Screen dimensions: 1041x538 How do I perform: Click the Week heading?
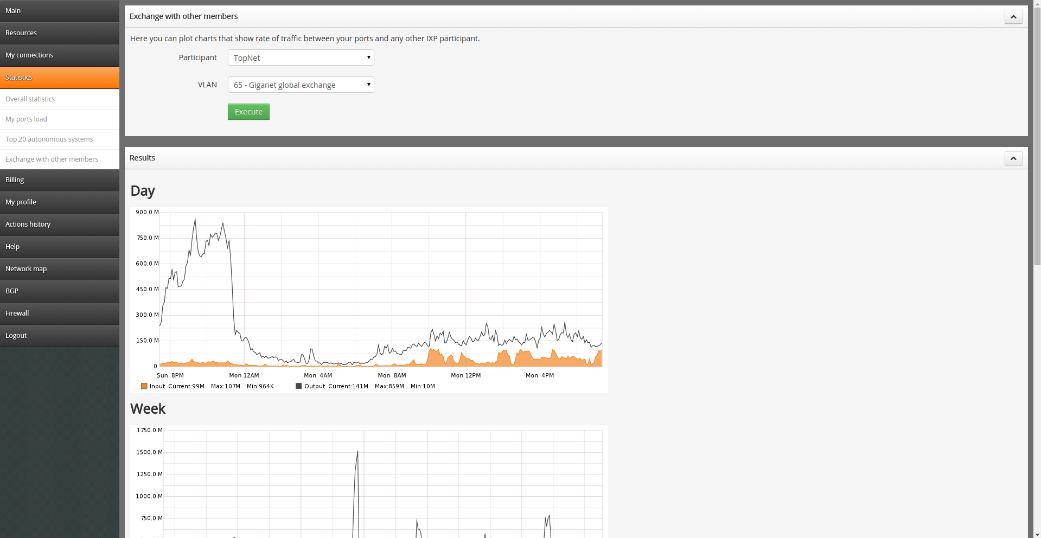pyautogui.click(x=148, y=409)
